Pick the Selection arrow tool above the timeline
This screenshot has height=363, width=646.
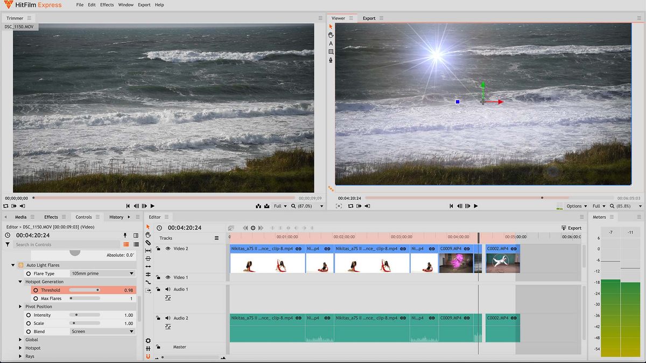point(149,226)
